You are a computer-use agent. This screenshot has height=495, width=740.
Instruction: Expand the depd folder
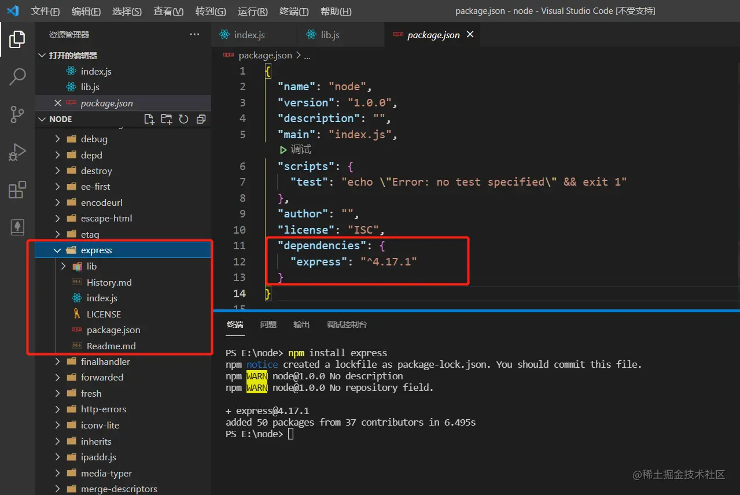point(57,155)
